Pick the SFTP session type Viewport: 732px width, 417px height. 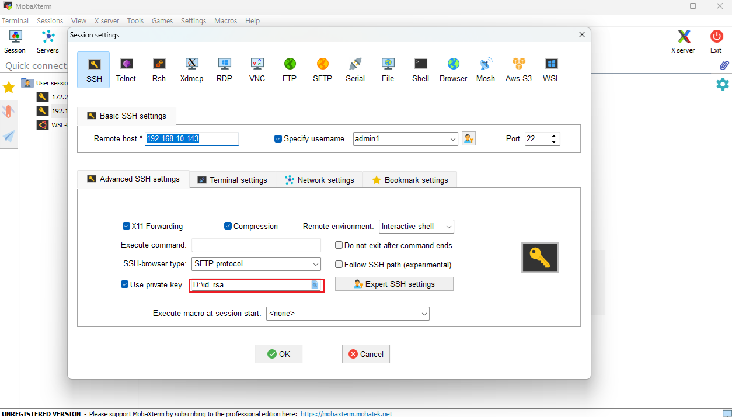322,69
